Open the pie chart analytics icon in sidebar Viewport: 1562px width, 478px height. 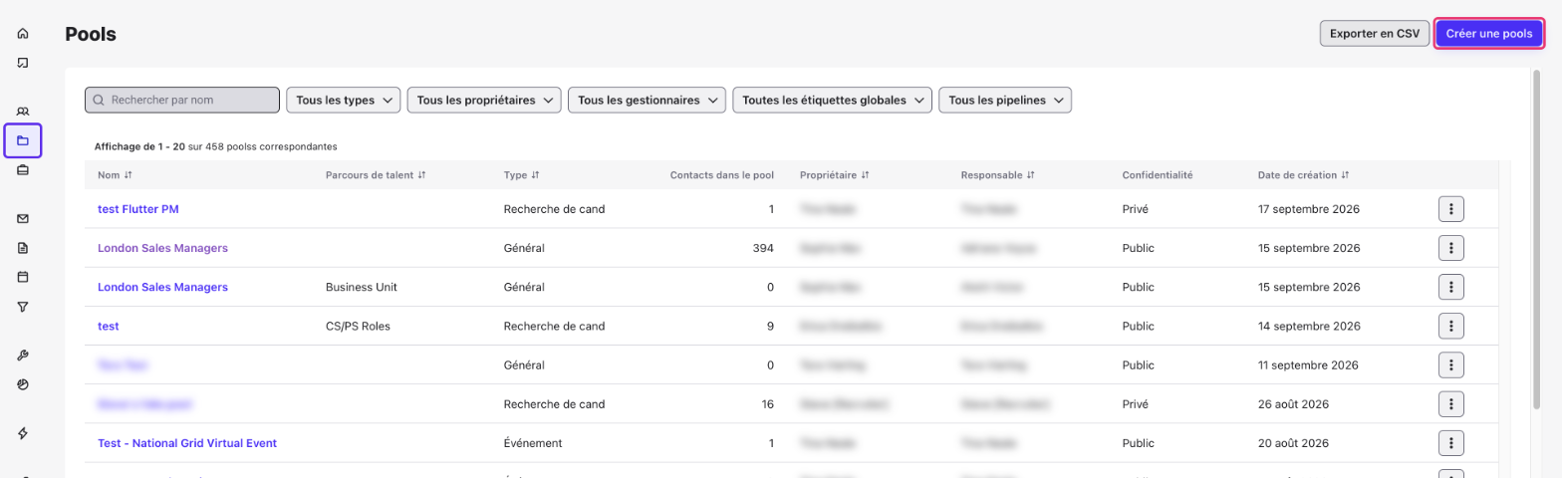tap(23, 384)
